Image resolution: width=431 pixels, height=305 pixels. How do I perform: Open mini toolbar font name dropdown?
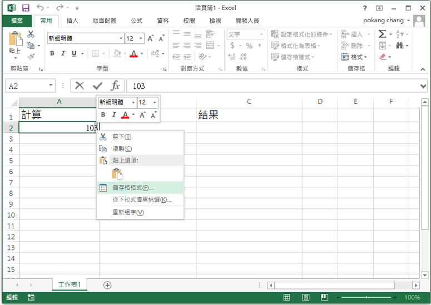coord(133,102)
